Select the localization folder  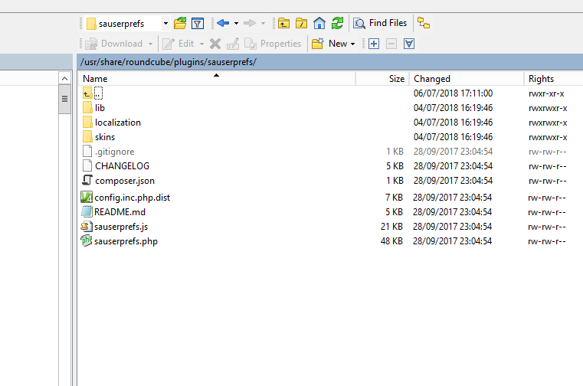click(x=117, y=123)
